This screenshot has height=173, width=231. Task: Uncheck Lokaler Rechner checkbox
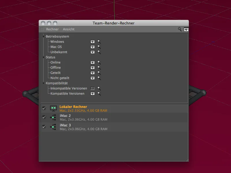tap(44, 108)
